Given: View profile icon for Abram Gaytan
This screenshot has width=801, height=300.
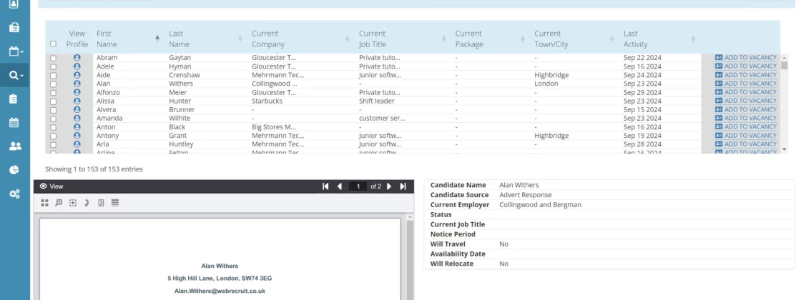Looking at the screenshot, I should (77, 57).
